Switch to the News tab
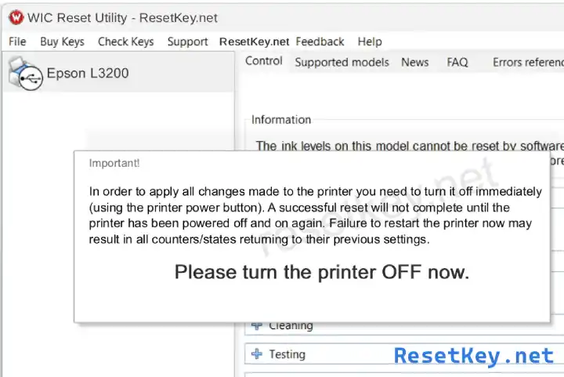The image size is (564, 377). tap(414, 63)
